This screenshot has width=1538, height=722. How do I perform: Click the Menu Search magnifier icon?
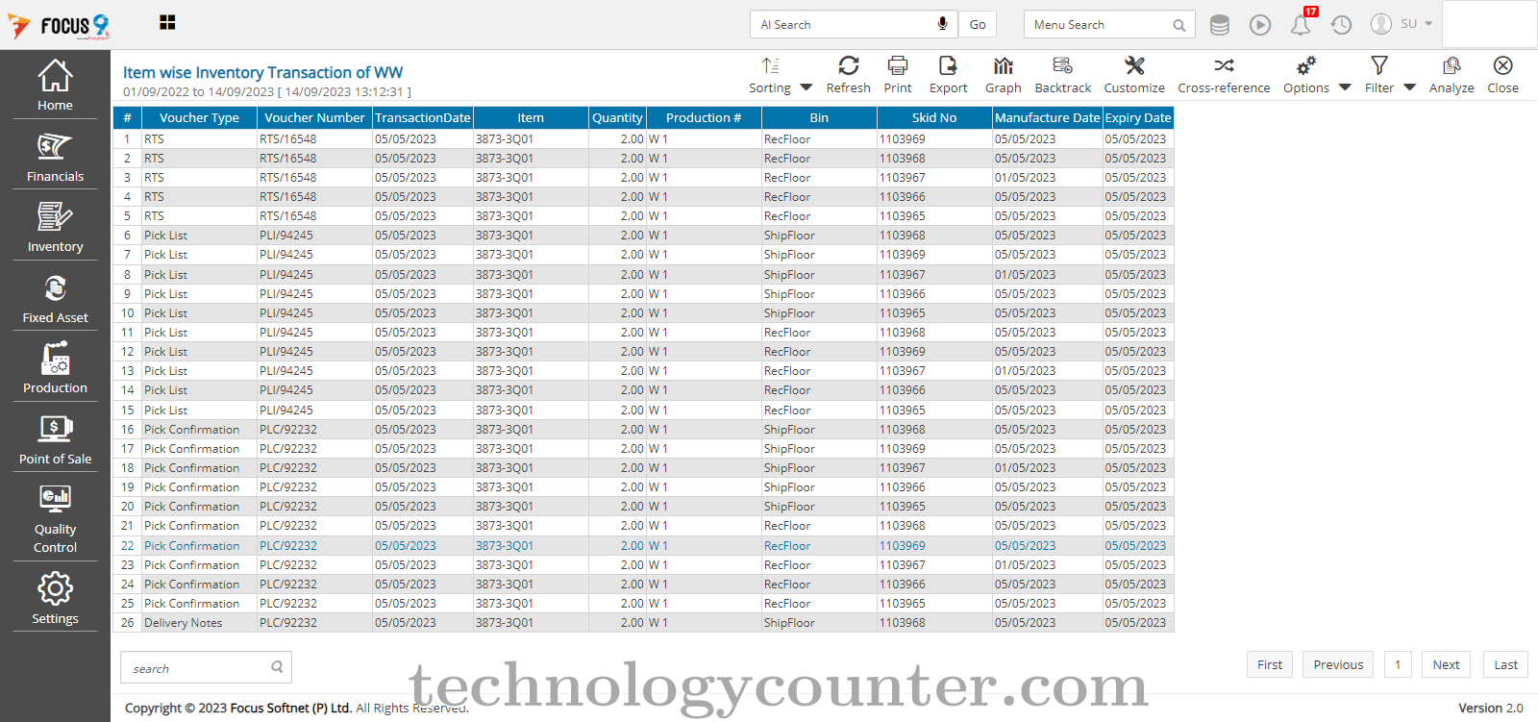click(1178, 25)
